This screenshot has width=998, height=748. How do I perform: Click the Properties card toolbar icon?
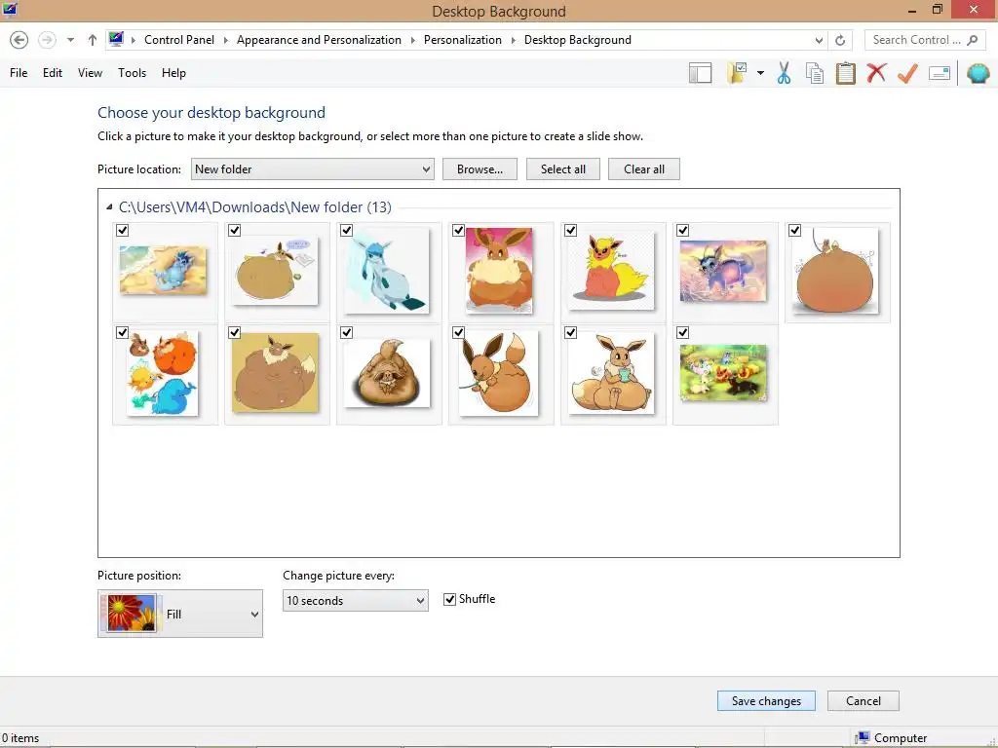(x=940, y=73)
